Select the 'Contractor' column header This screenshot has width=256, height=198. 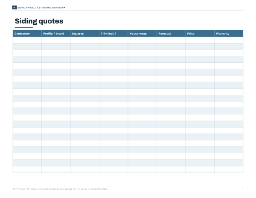point(27,34)
